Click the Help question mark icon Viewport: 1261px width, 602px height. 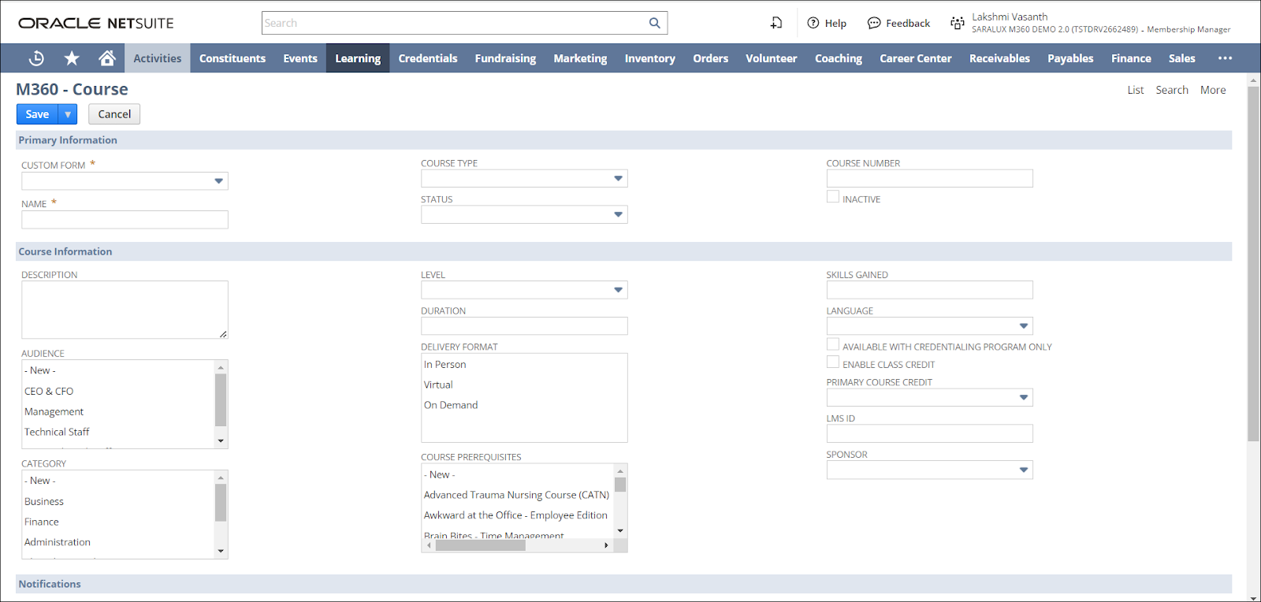[813, 23]
